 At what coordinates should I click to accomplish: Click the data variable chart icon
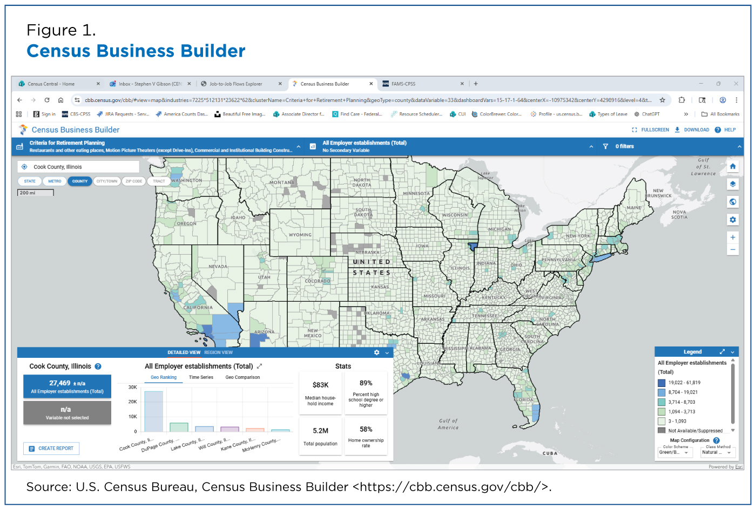point(313,146)
